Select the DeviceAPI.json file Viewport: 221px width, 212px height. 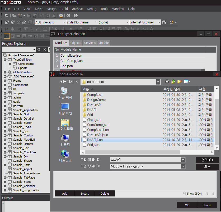pyautogui.click(x=97, y=135)
